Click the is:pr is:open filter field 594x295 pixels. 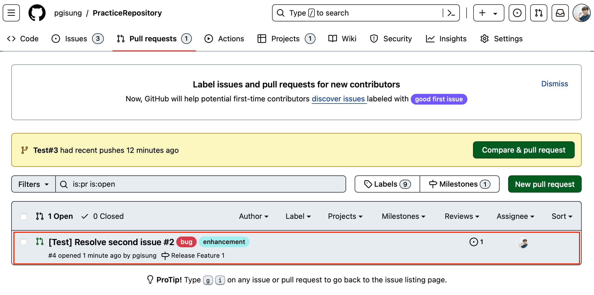click(201, 184)
